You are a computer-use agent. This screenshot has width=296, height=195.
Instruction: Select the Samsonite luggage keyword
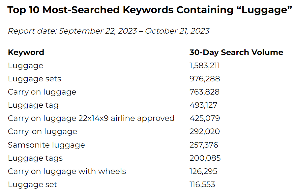[x=46, y=145]
